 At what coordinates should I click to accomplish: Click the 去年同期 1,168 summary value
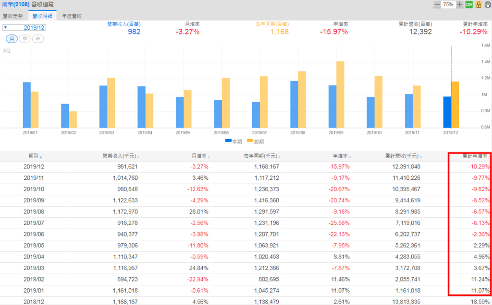tap(279, 32)
